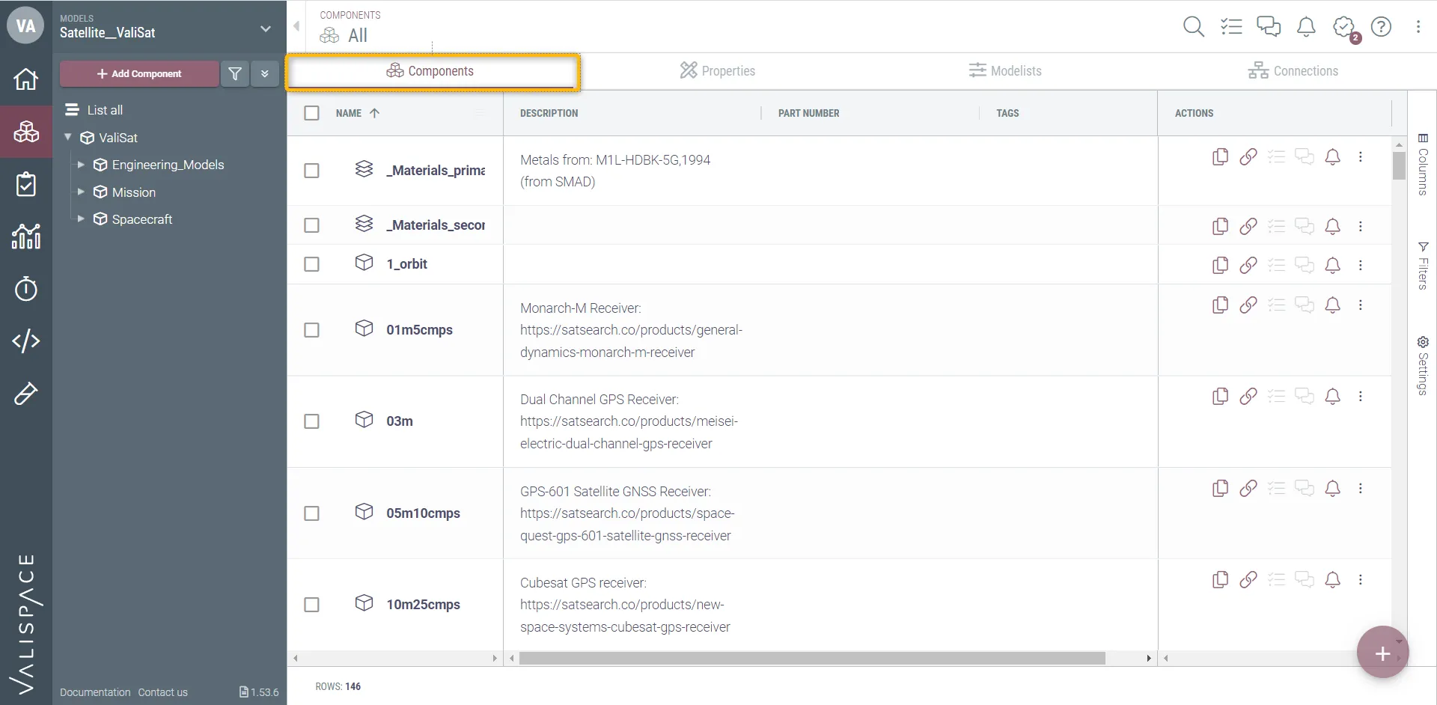Switch to the Properties tab
Viewport: 1437px width, 705px height.
tap(718, 71)
